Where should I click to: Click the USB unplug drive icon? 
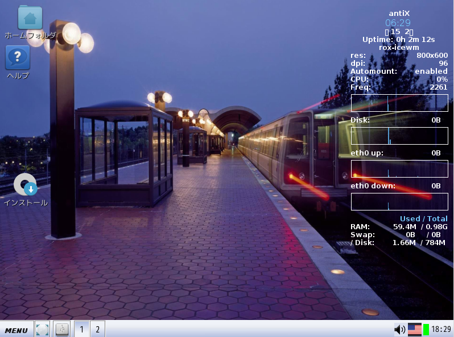point(61,329)
